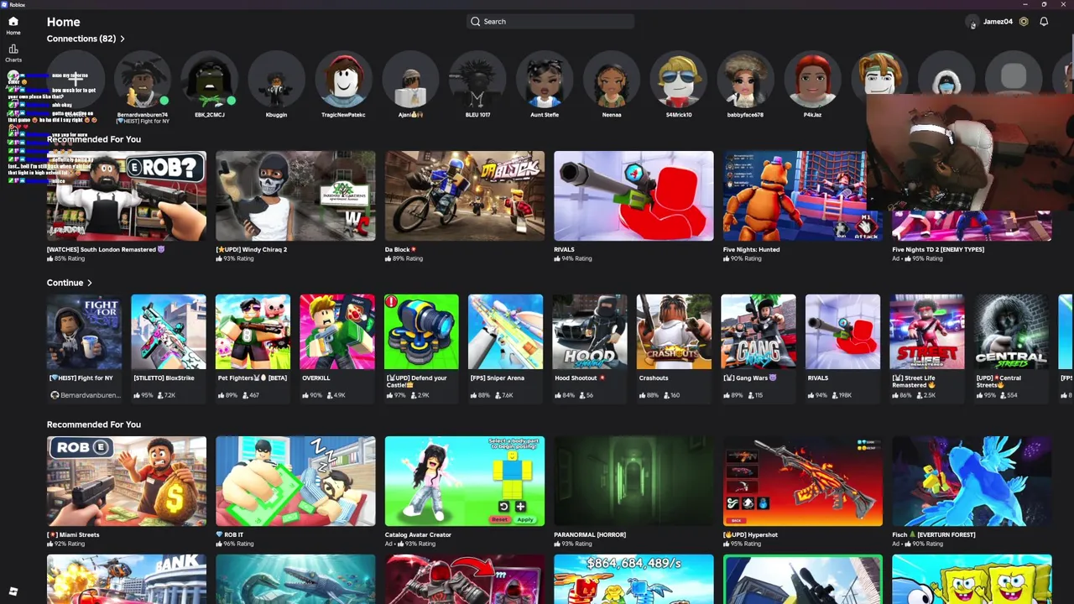Open the Robux balance icon
This screenshot has height=604, width=1074.
[x=1024, y=22]
